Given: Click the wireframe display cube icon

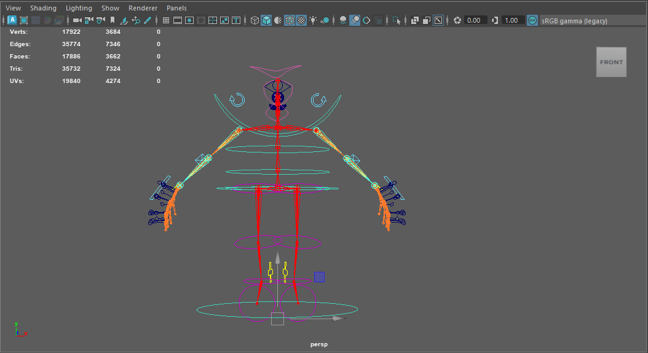Looking at the screenshot, I should (x=255, y=20).
